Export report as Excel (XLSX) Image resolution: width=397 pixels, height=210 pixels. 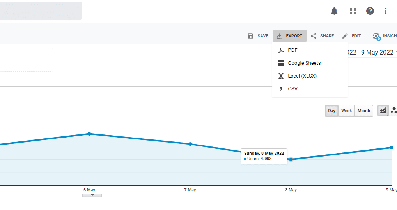click(302, 76)
